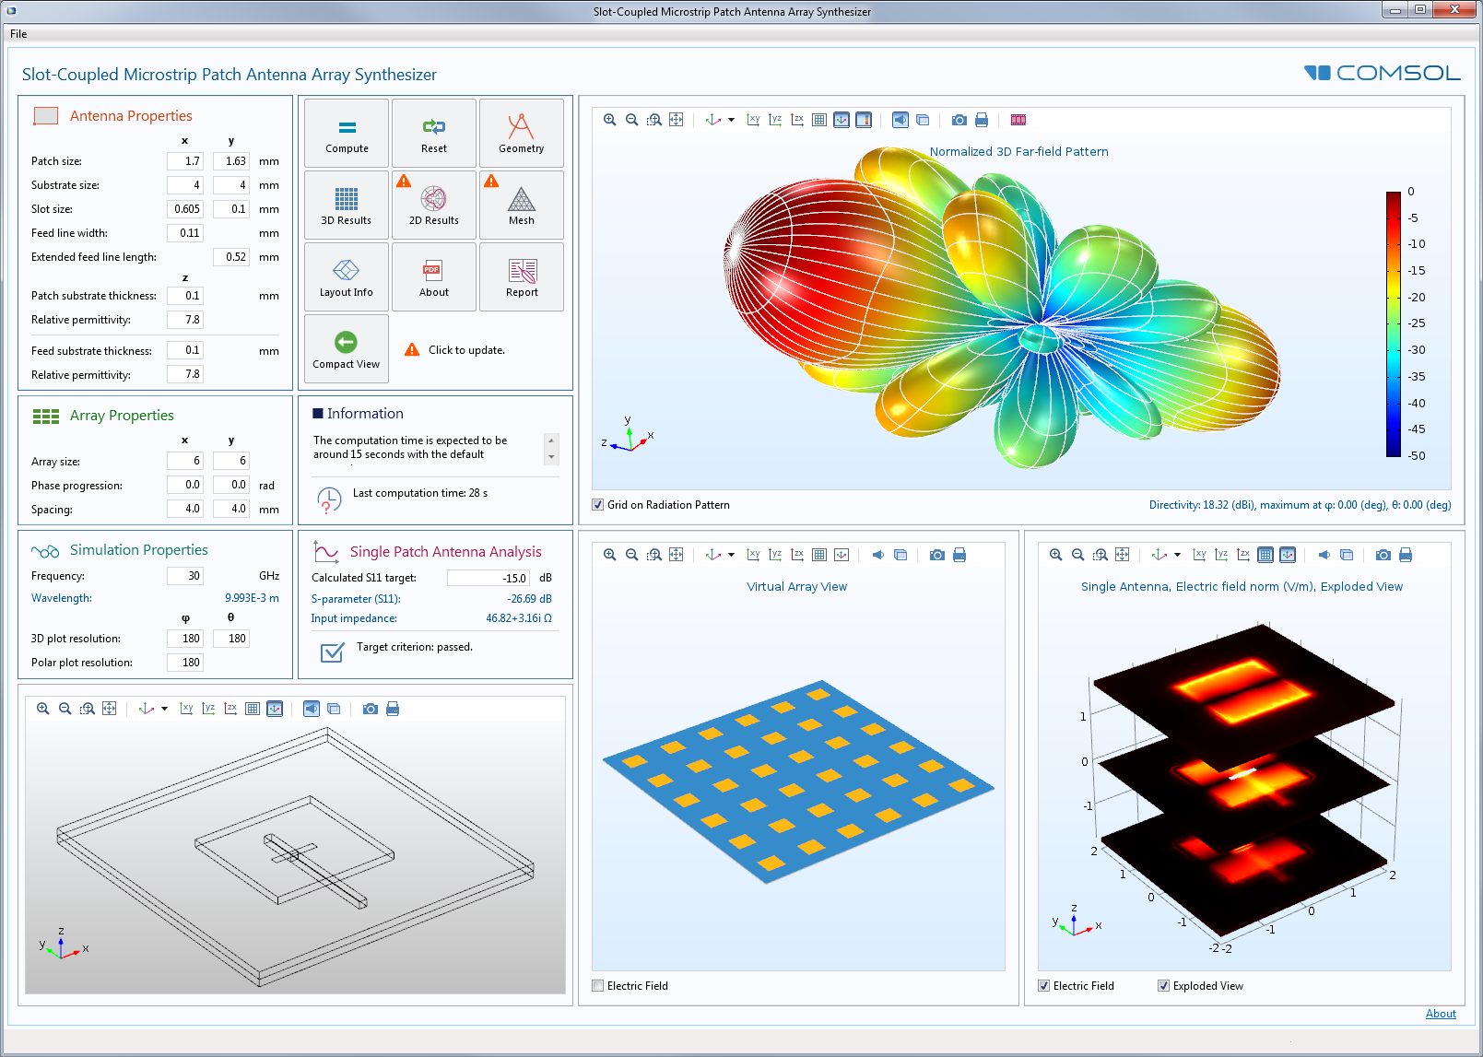1483x1057 pixels.
Task: Open view dropdown arrow in Virtual Array toolbar
Action: click(731, 555)
